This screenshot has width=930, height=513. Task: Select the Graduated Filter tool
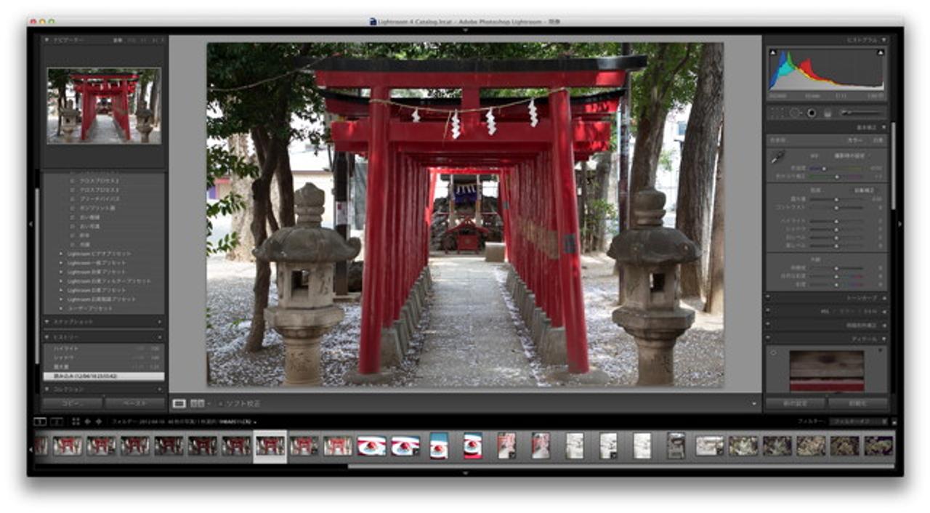[828, 113]
